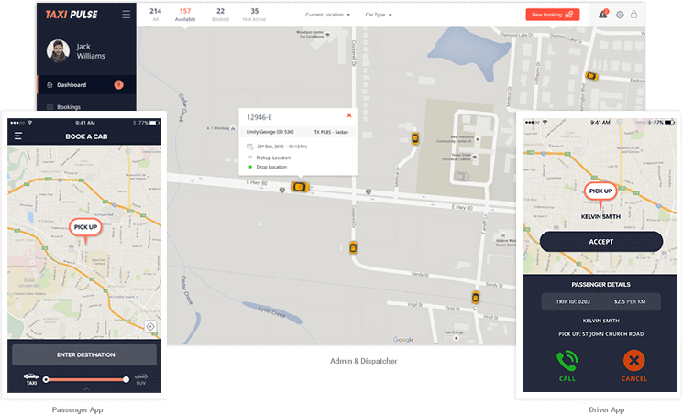The image size is (683, 414).
Task: Click Jack Williams profile avatar
Action: (x=58, y=51)
